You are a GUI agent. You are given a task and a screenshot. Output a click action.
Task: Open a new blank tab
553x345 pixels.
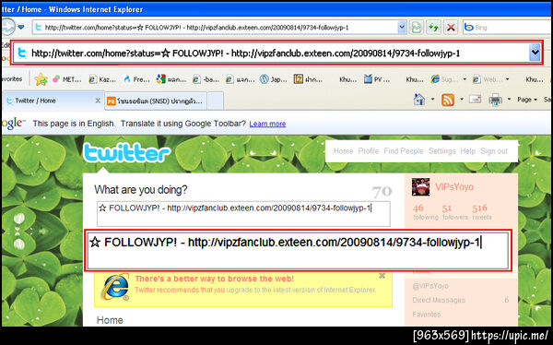point(215,101)
